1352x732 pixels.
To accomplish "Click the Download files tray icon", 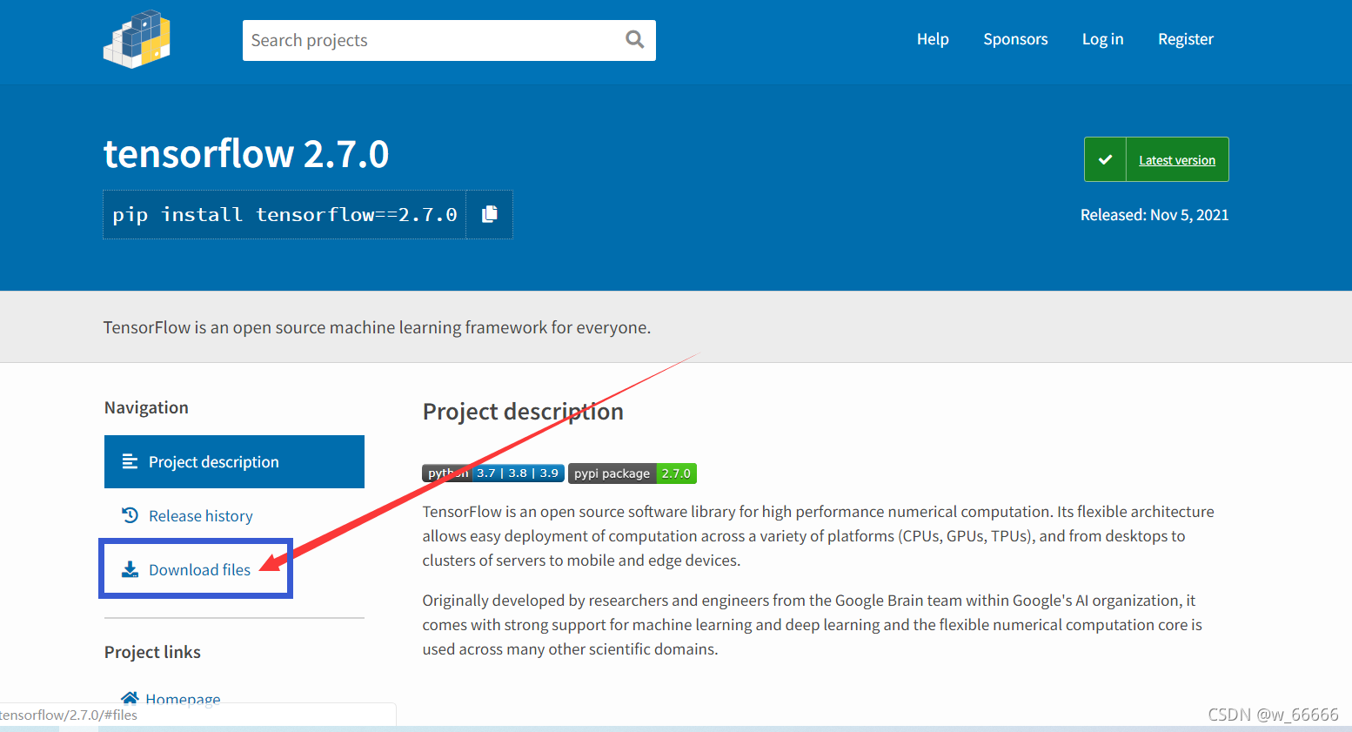I will [130, 569].
